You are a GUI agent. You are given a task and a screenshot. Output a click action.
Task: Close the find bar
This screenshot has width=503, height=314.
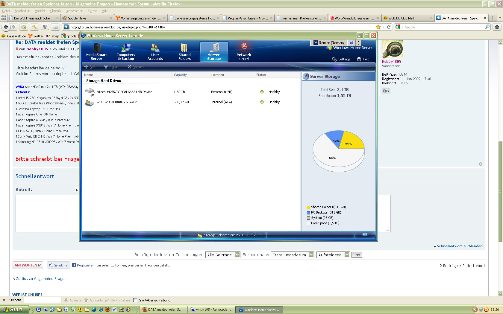(x=4, y=300)
